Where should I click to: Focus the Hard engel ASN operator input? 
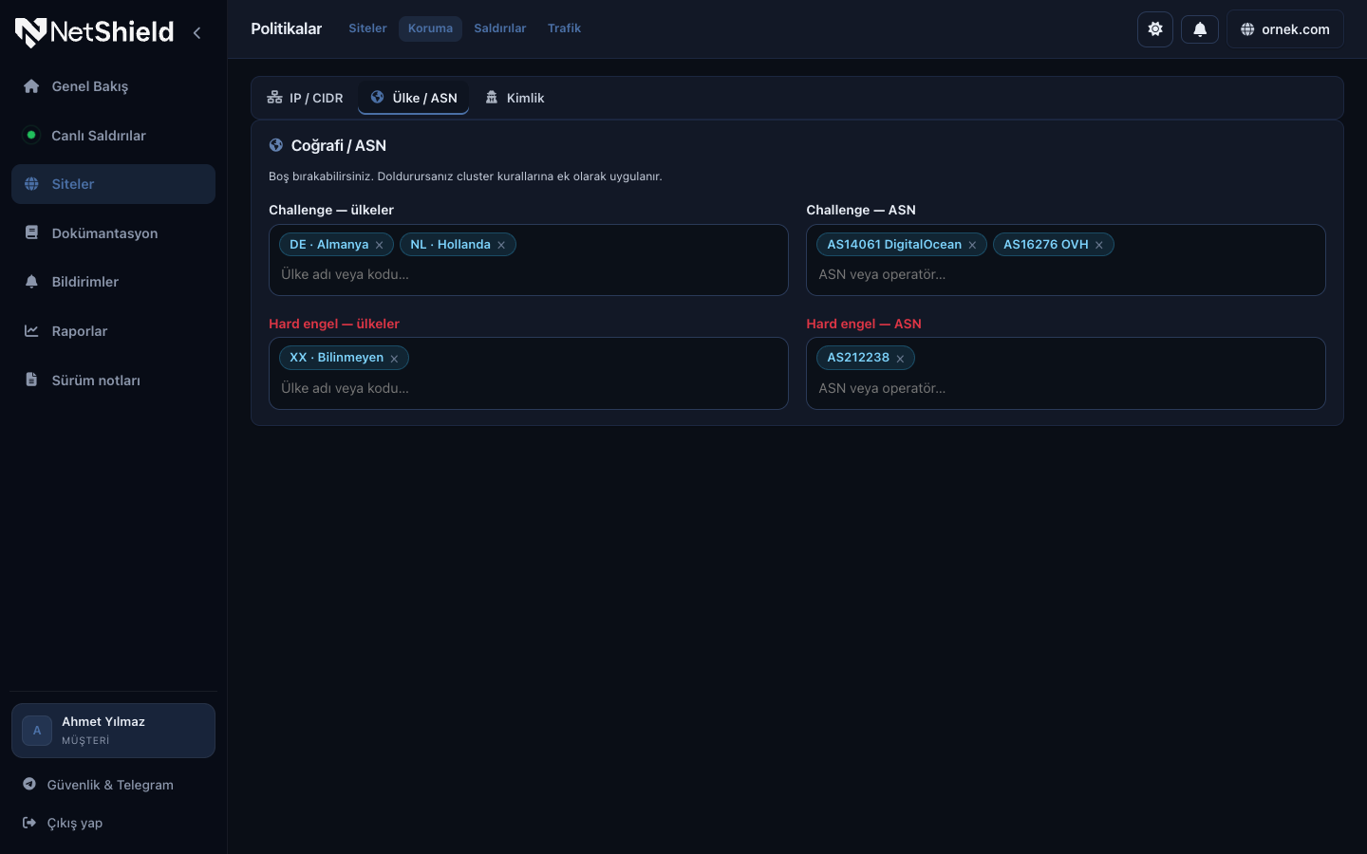point(1066,388)
